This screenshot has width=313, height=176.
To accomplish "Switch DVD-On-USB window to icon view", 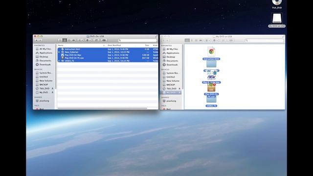I will 60,40.
